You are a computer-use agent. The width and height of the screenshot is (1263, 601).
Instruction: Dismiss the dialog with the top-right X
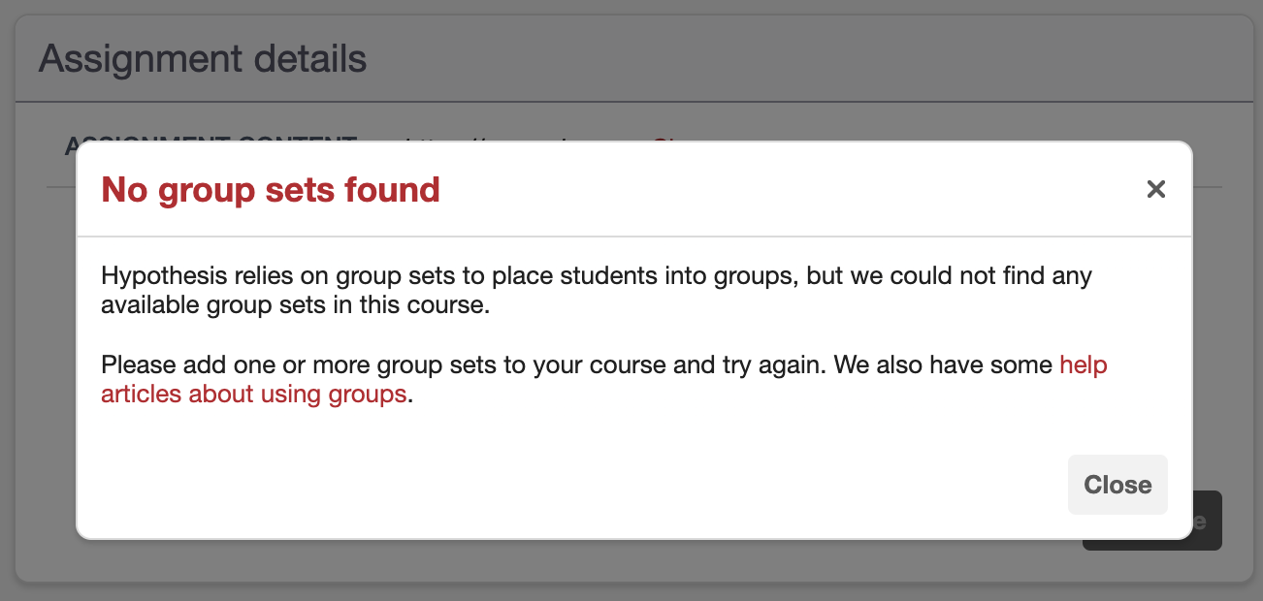coord(1155,189)
